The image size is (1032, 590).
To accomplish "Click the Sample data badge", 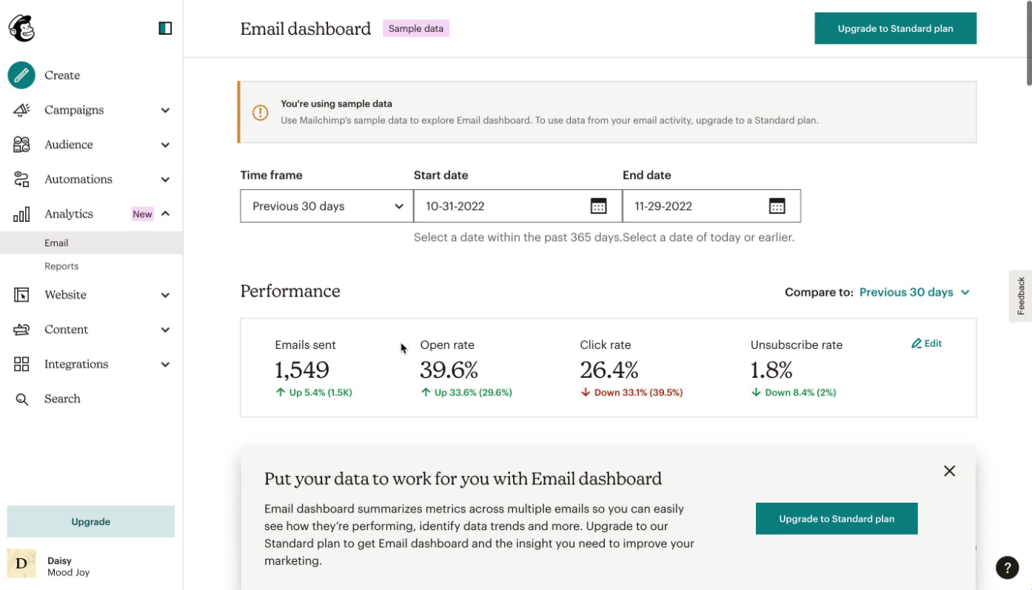I will point(416,29).
